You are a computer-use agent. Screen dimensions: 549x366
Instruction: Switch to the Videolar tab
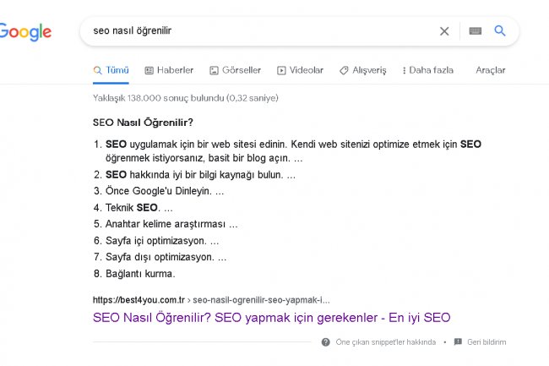[x=300, y=70]
